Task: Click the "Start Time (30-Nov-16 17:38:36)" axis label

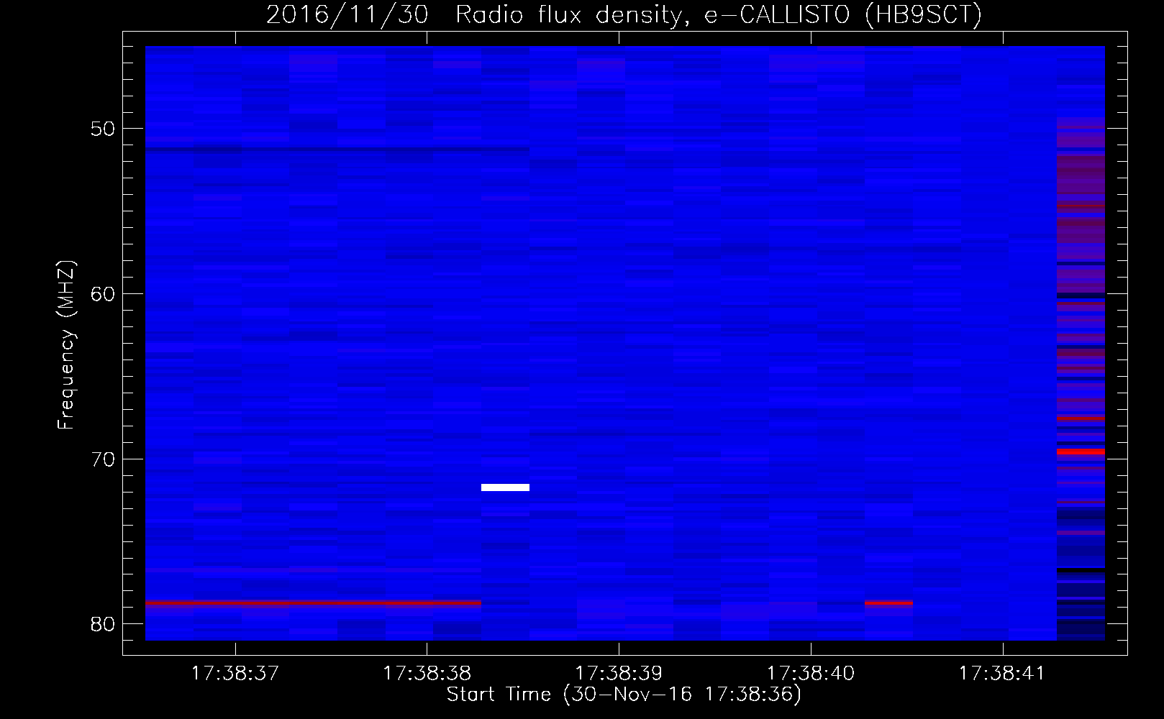Action: pyautogui.click(x=624, y=694)
